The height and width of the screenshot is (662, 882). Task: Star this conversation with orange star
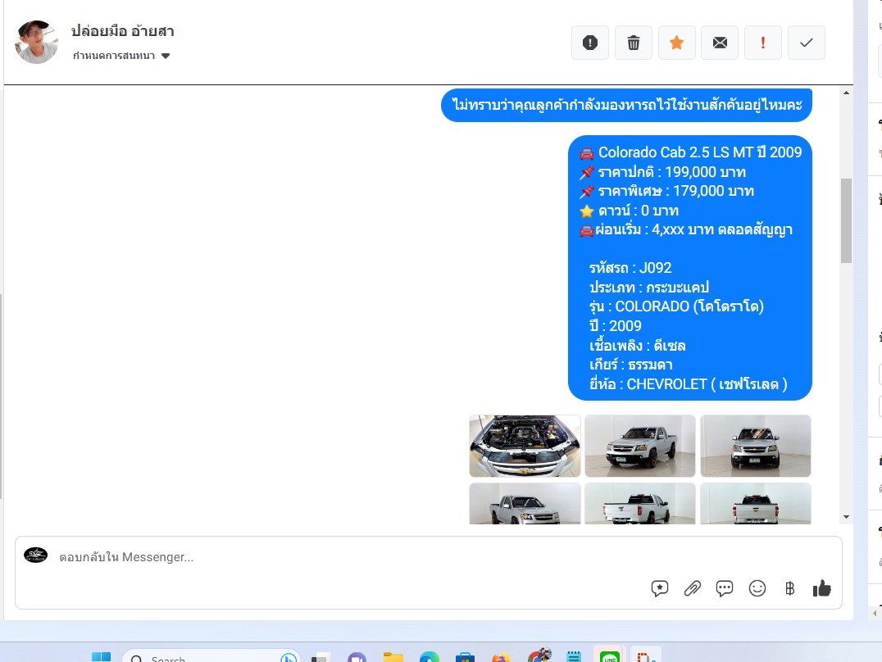click(x=677, y=43)
